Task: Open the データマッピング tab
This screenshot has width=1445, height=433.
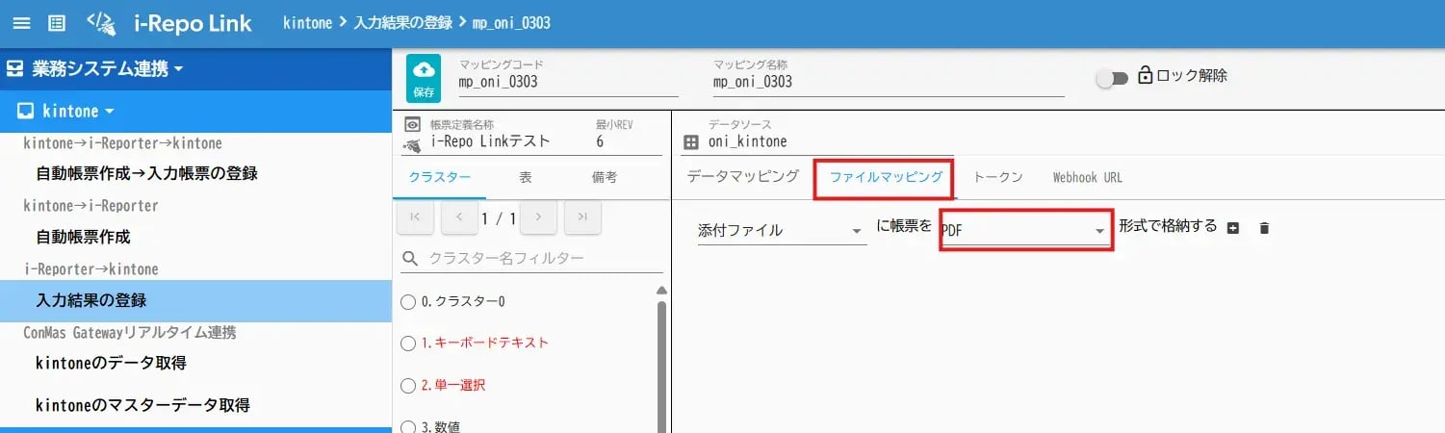Action: (743, 177)
